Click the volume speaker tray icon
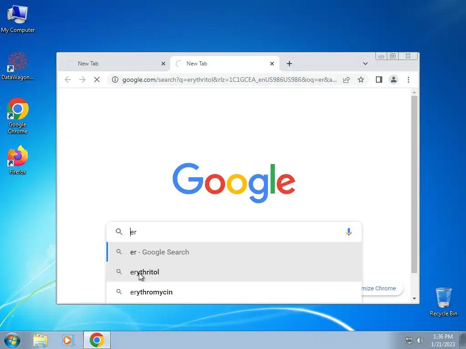 coord(420,340)
